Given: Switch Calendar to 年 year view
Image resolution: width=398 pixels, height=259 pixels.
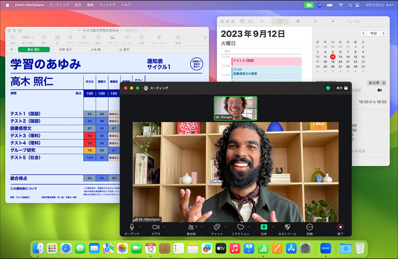Looking at the screenshot, I should [333, 21].
